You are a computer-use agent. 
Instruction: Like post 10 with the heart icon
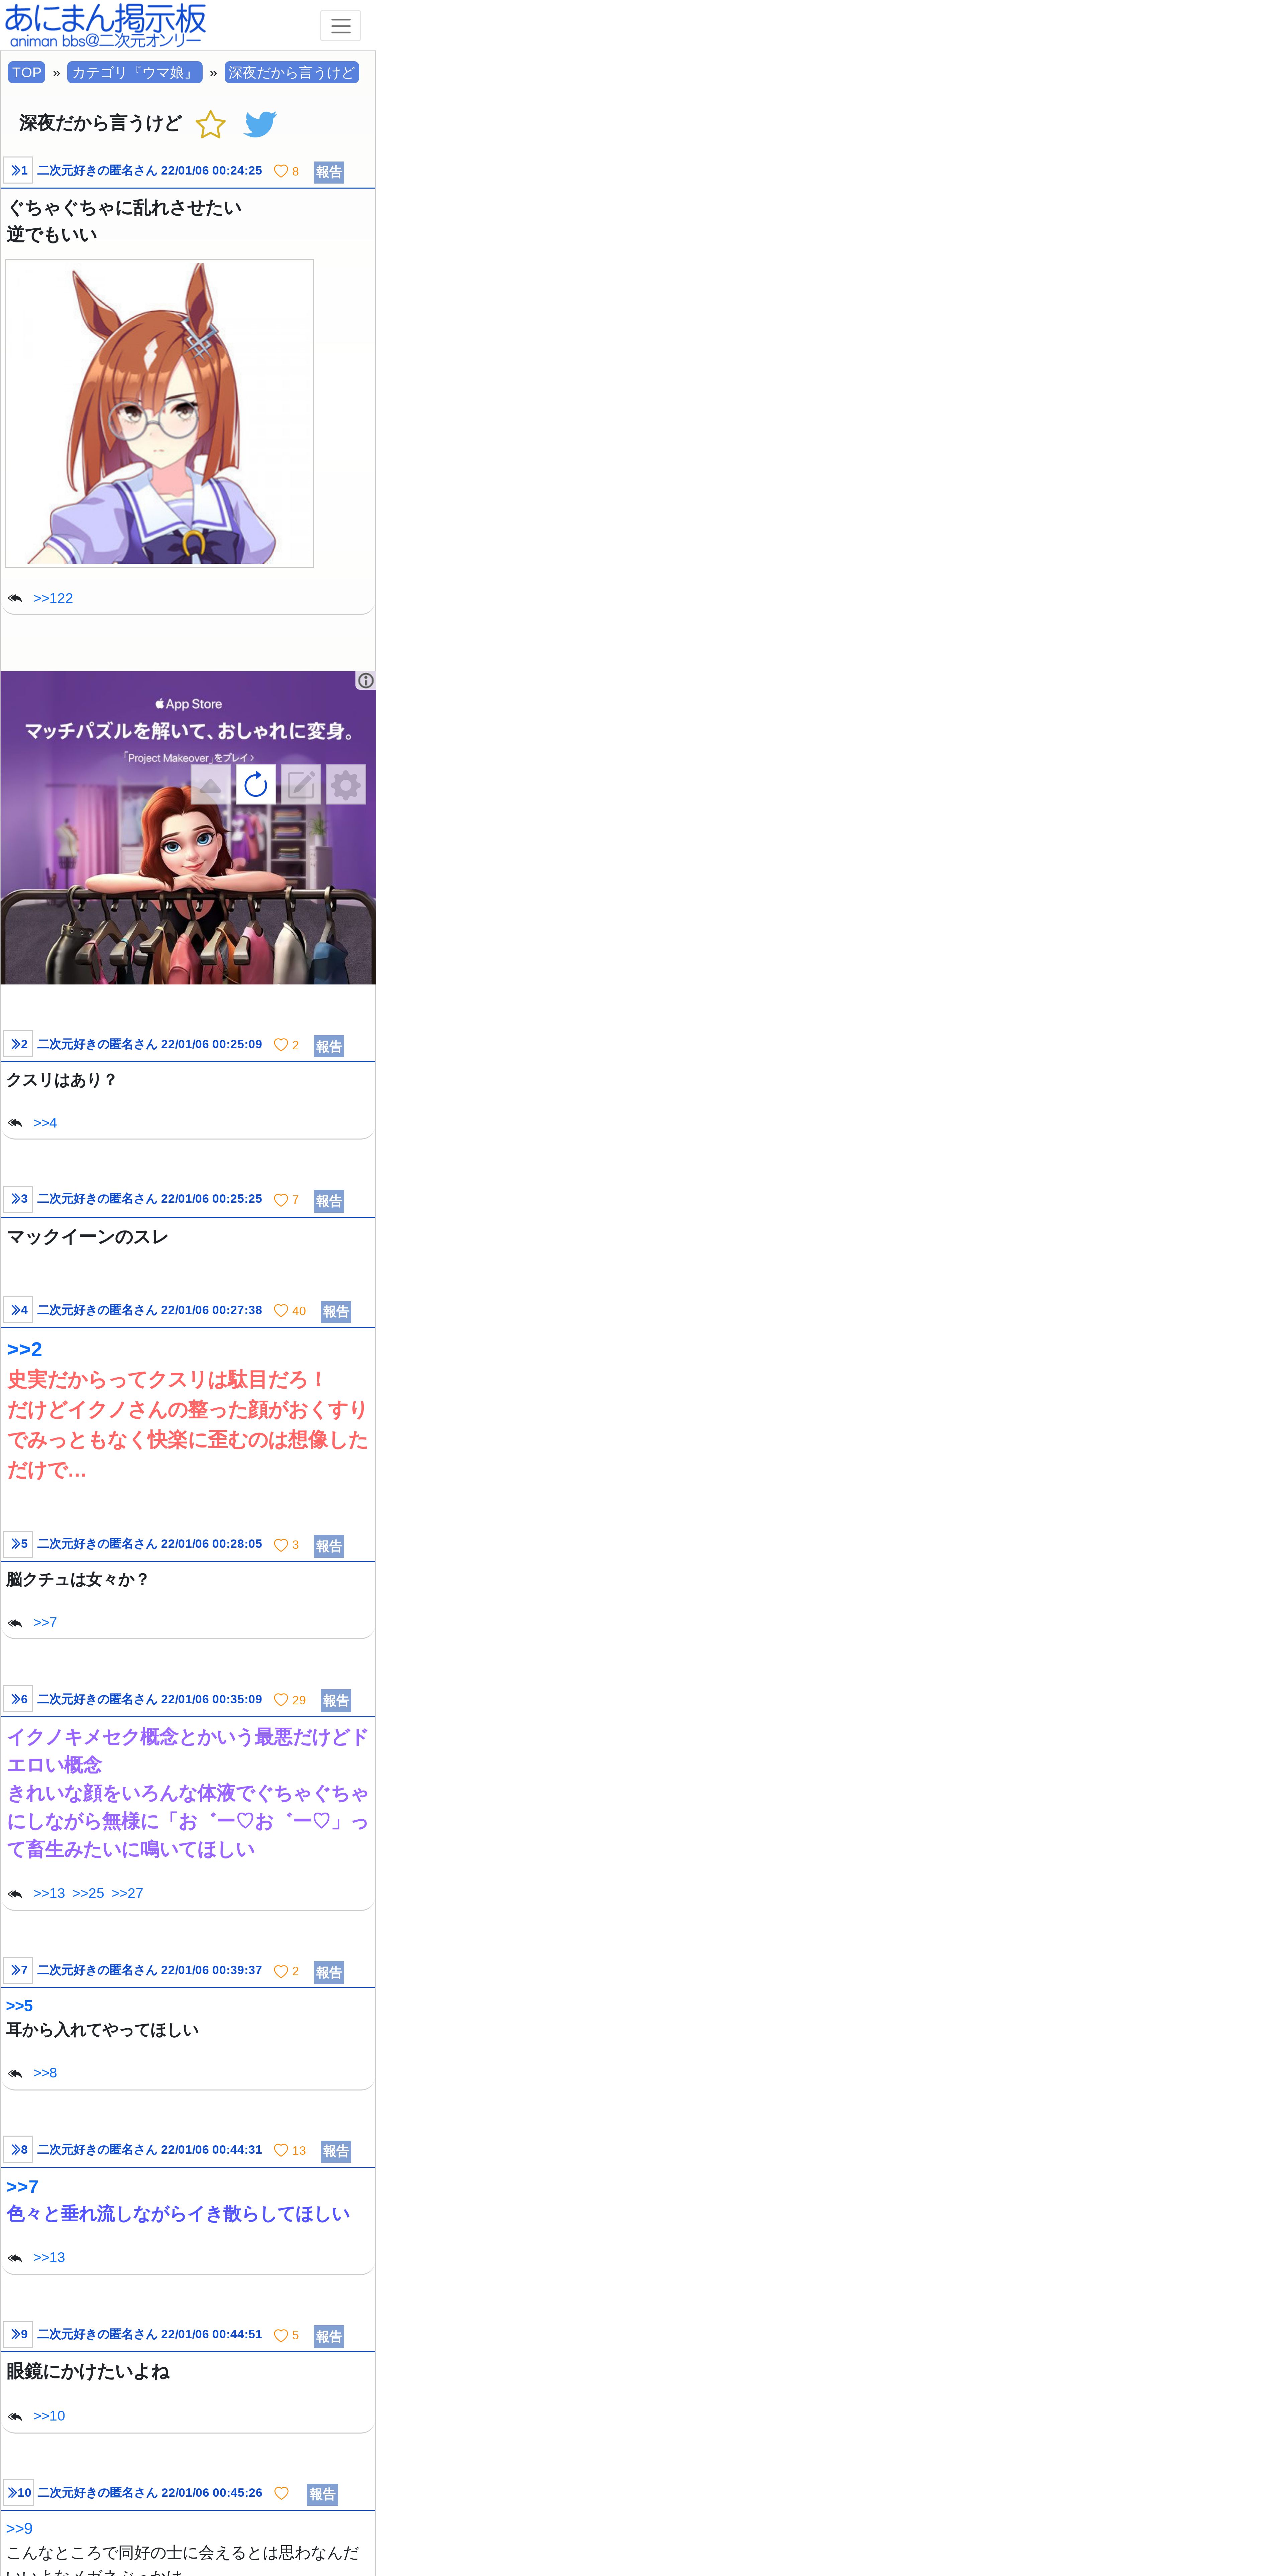(281, 2493)
